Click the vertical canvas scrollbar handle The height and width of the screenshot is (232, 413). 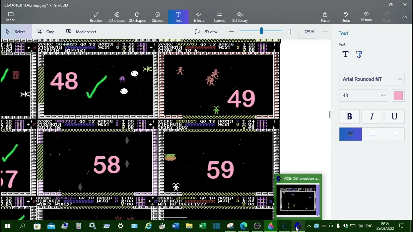330,114
